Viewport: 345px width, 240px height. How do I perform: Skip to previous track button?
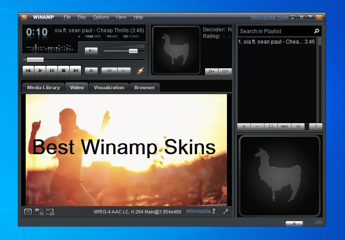point(28,71)
